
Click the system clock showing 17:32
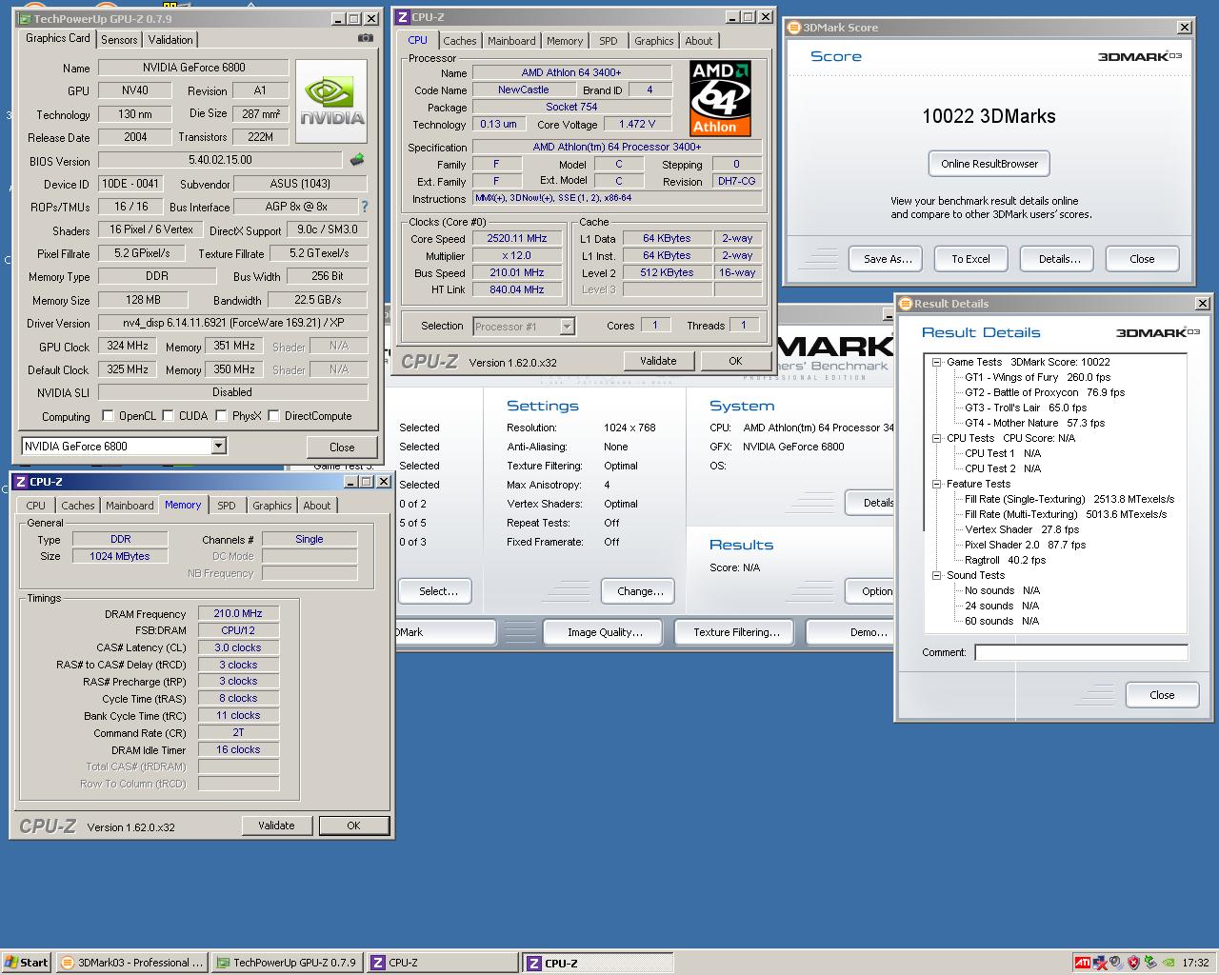(1195, 963)
